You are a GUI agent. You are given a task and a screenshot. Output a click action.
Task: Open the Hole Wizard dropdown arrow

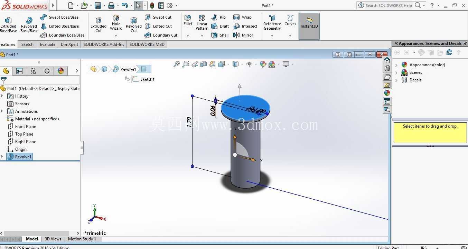point(116,36)
